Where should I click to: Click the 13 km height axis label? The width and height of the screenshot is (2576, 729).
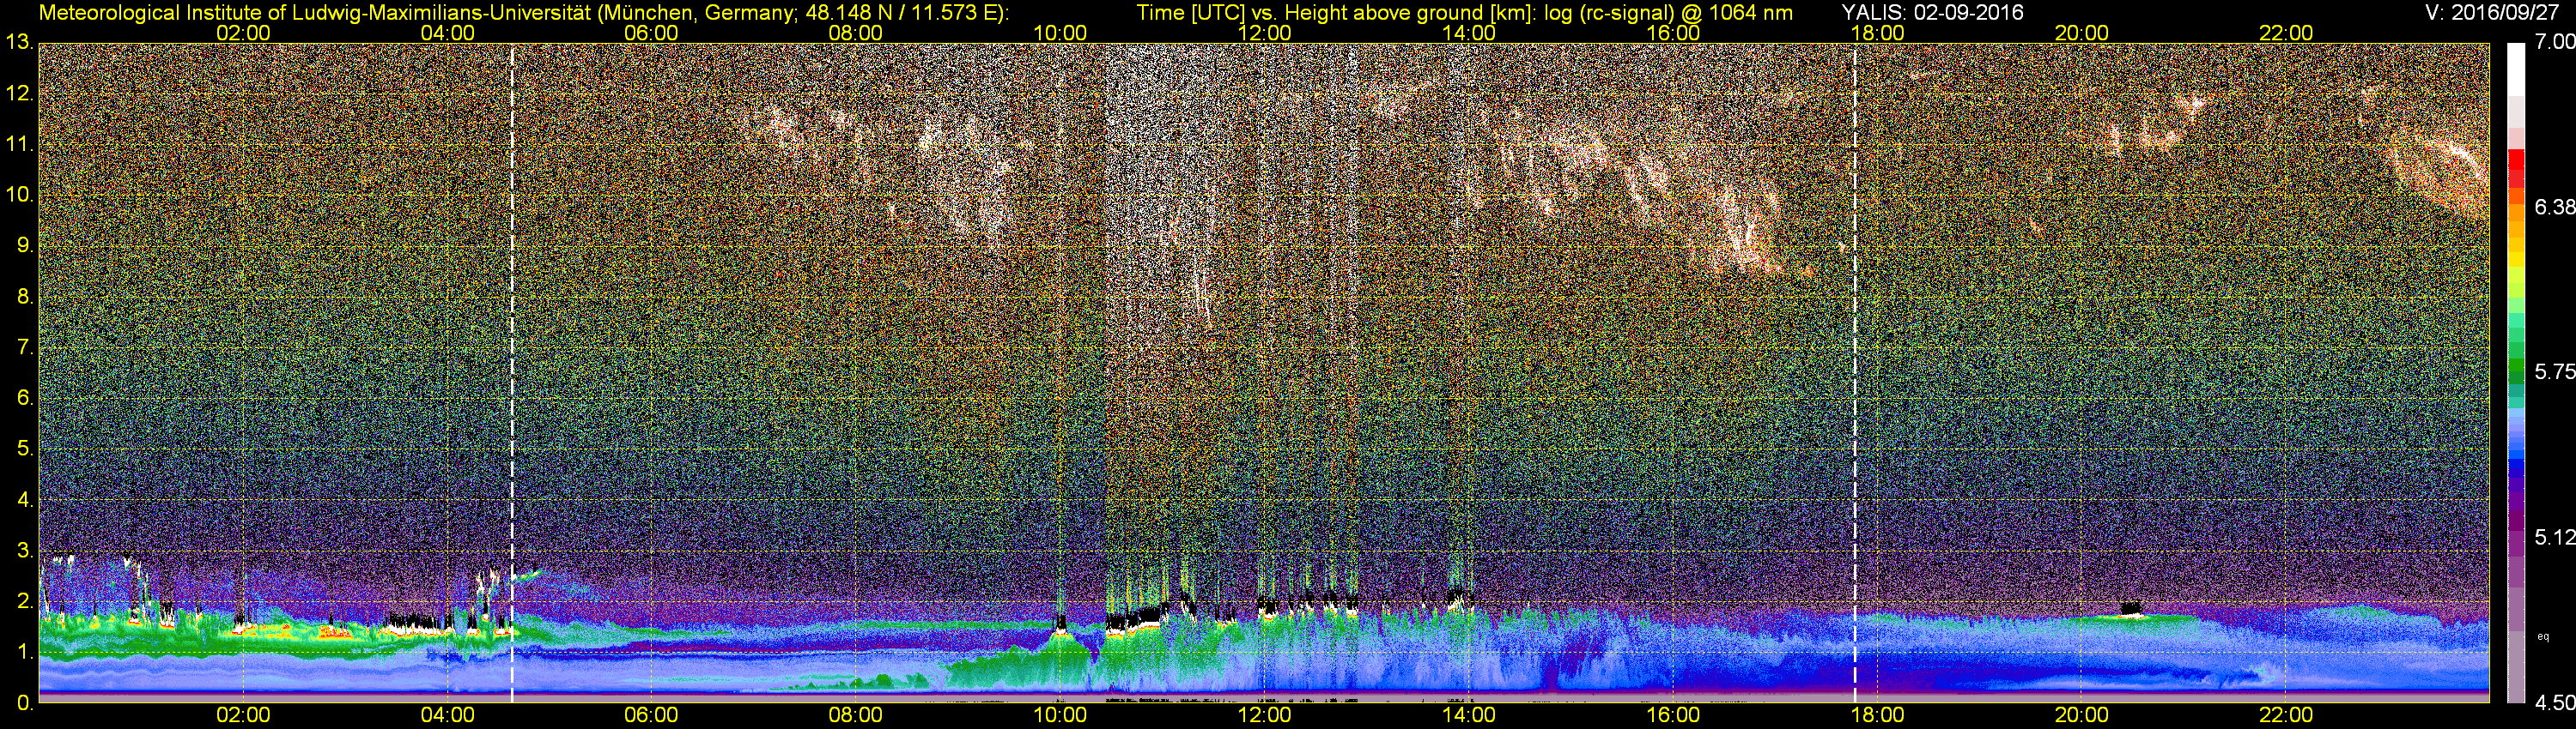click(x=18, y=43)
